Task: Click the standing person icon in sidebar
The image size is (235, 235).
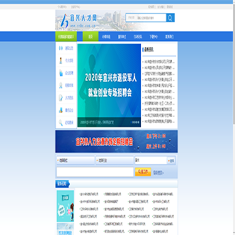Action: 61,61
